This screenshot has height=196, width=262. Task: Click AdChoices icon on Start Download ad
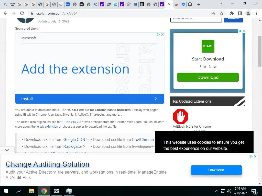[240, 31]
